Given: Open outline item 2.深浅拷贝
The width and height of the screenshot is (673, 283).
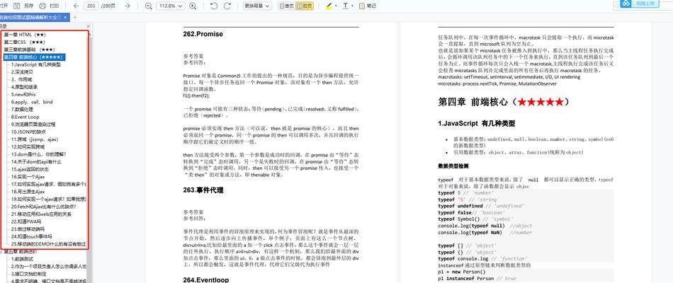Looking at the screenshot, I should [22, 72].
